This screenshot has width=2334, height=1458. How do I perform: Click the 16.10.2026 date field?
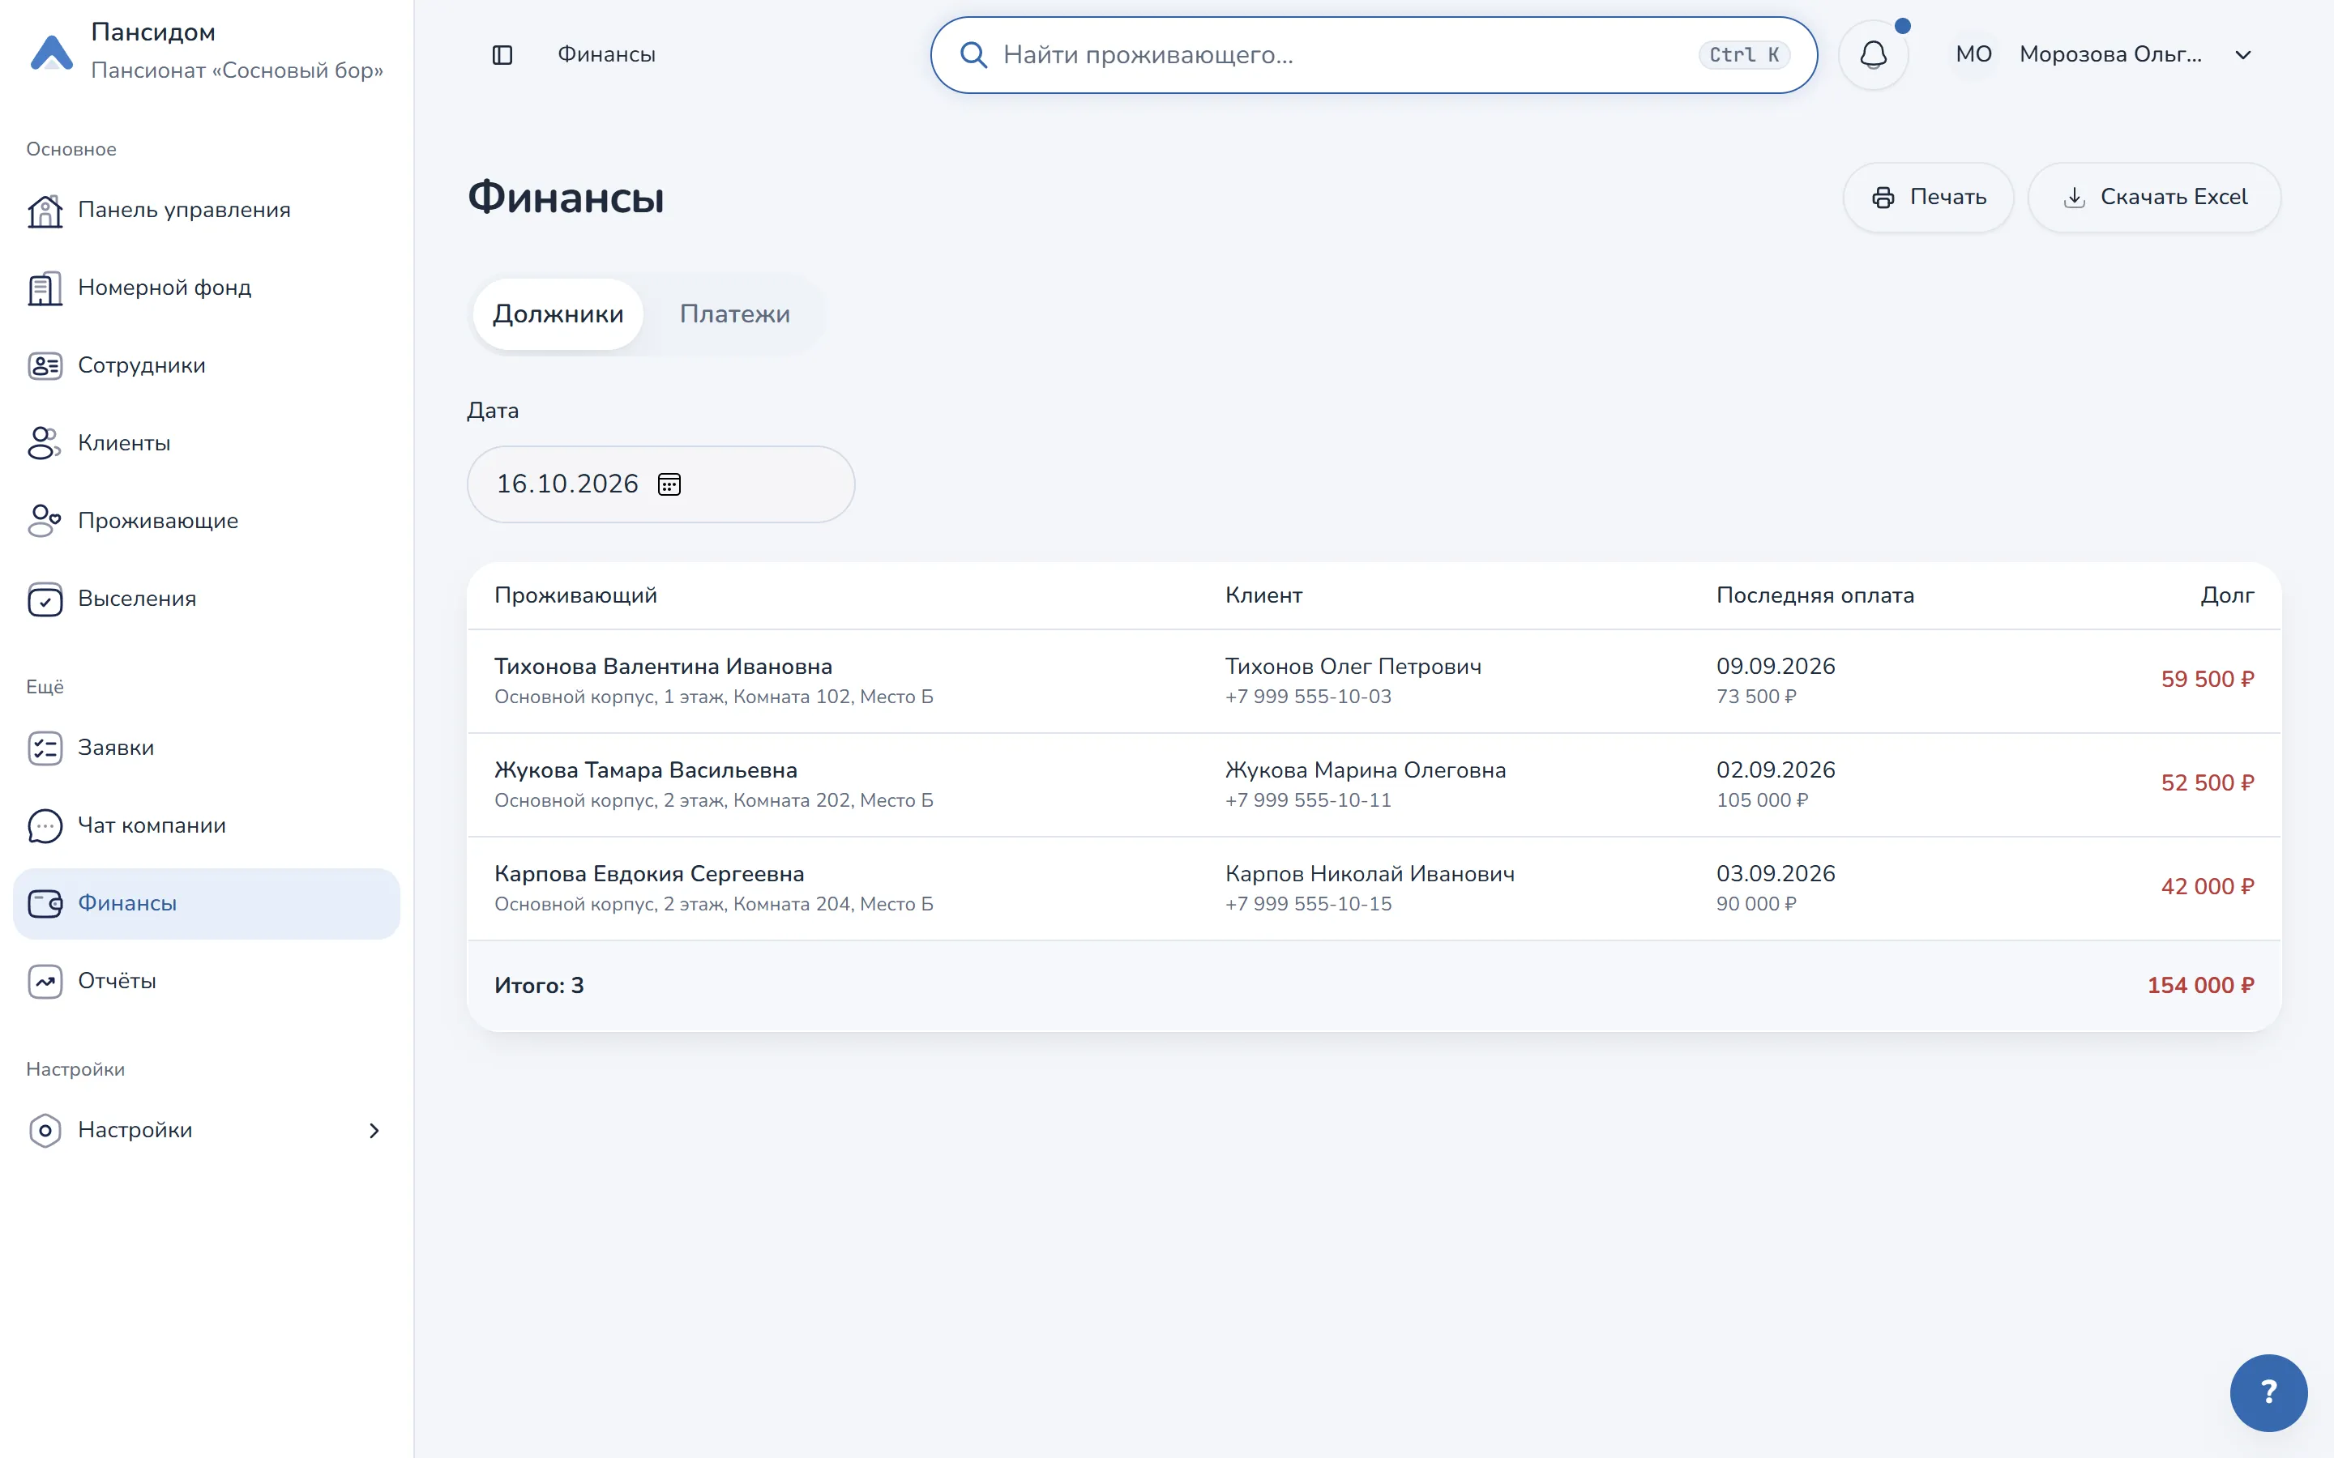click(x=660, y=484)
